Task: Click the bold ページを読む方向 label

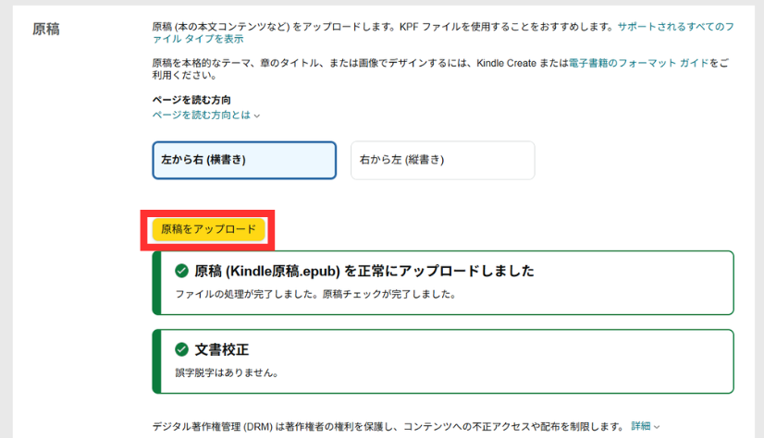Action: (191, 99)
